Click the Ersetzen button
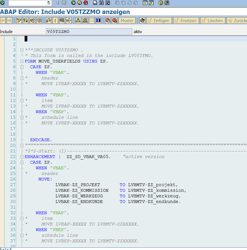The image size is (247, 250). [186, 21]
